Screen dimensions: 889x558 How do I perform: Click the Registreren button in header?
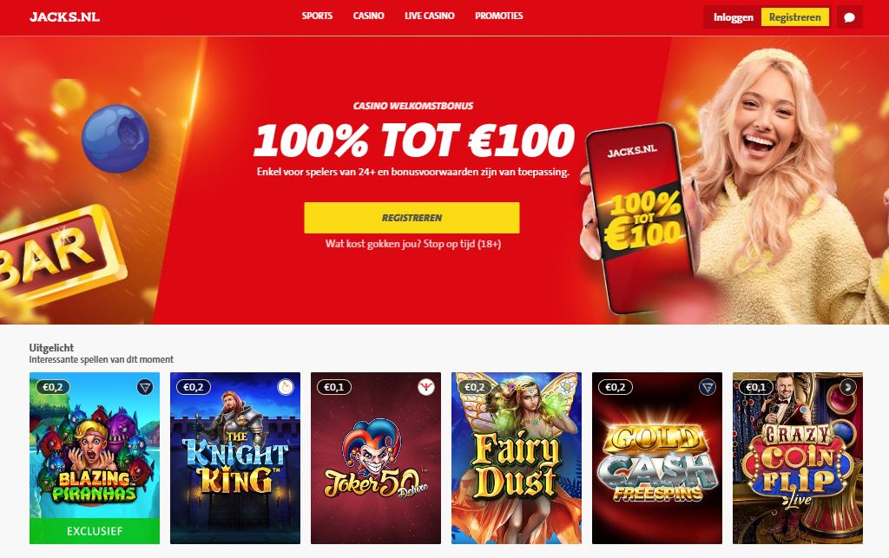795,17
